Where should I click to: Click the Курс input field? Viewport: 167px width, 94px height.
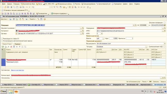point(113,38)
